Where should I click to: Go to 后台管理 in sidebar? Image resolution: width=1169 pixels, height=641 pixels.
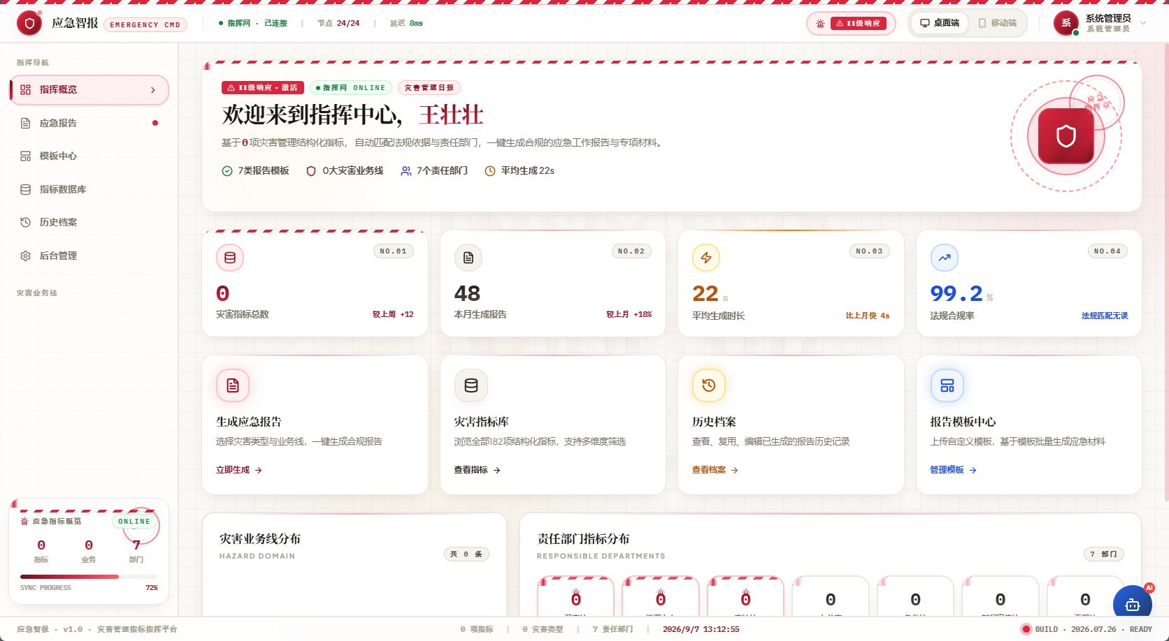[89, 256]
